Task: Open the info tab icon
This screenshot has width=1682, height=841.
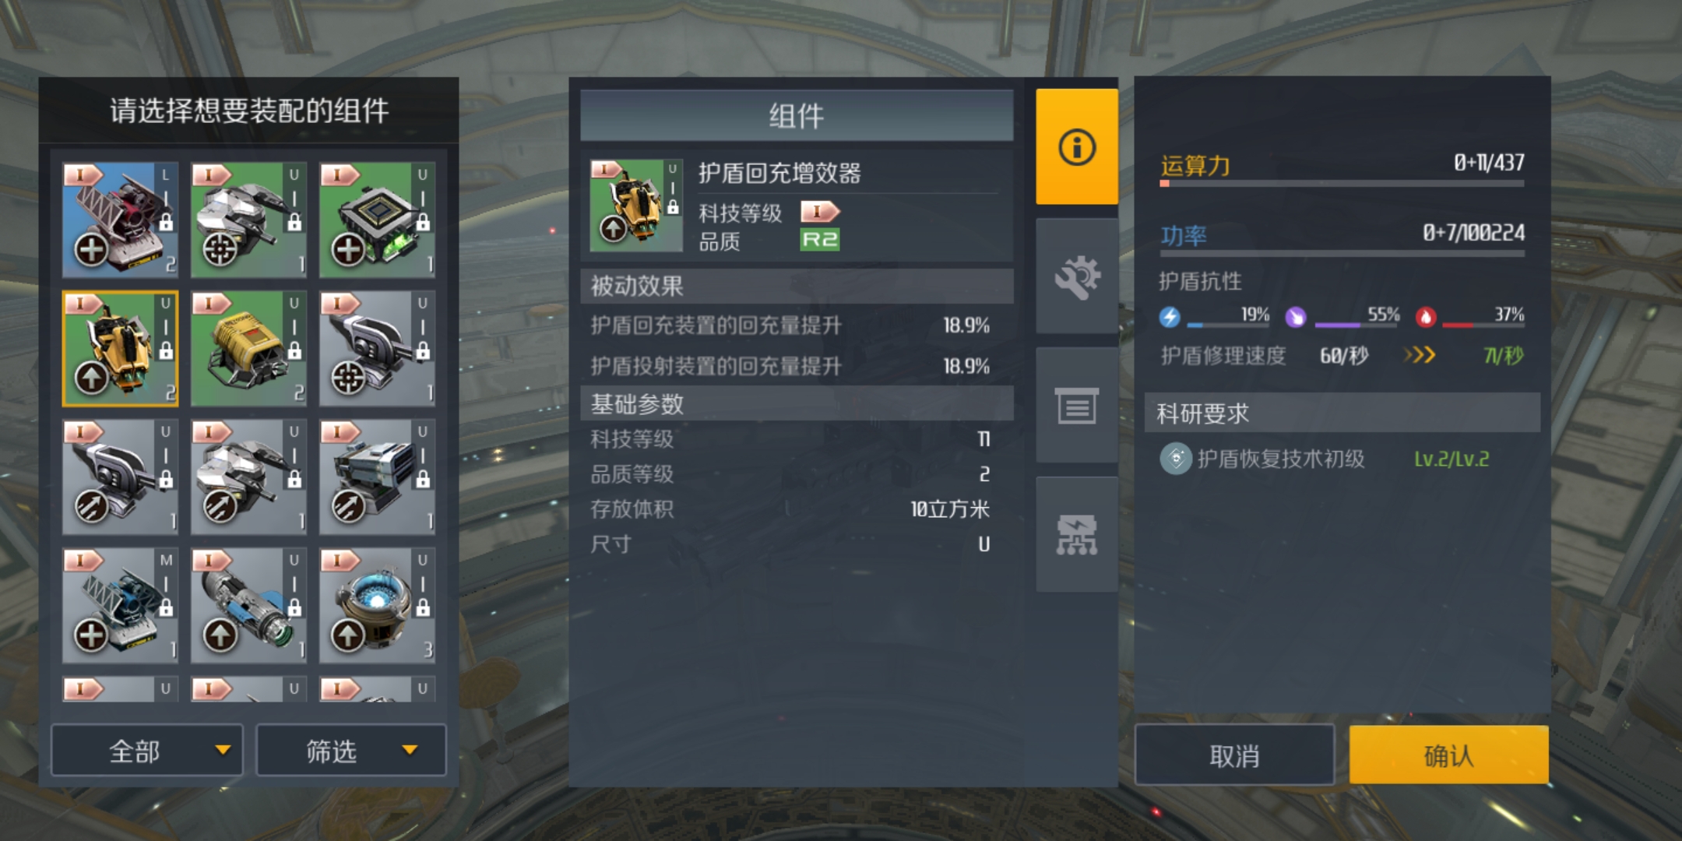Action: pyautogui.click(x=1076, y=146)
